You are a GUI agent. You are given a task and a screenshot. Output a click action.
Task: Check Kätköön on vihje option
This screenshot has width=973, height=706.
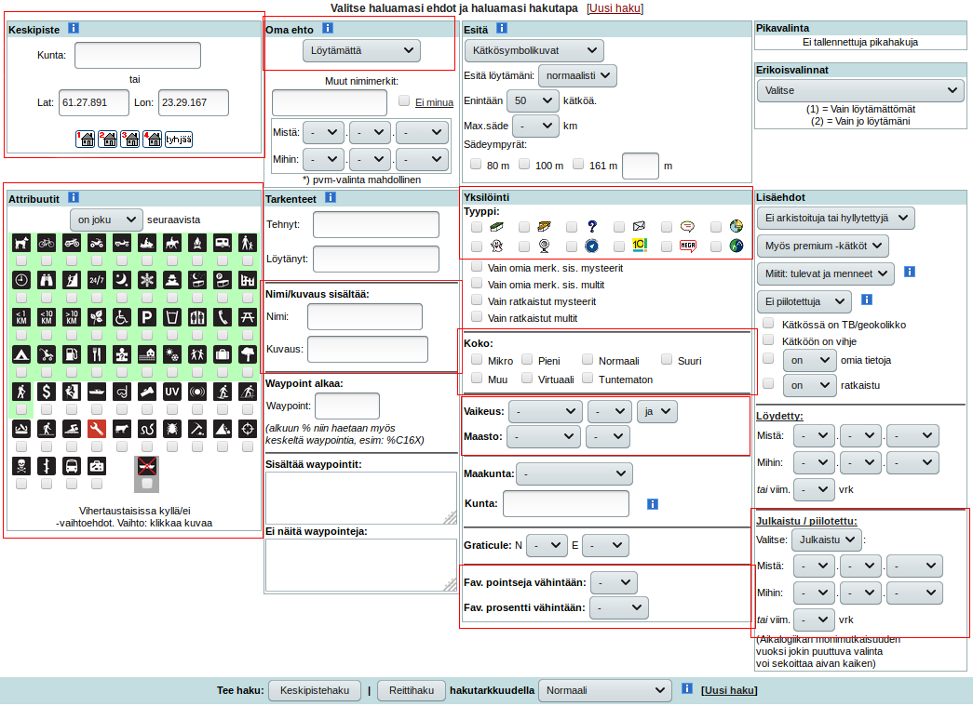(x=768, y=340)
